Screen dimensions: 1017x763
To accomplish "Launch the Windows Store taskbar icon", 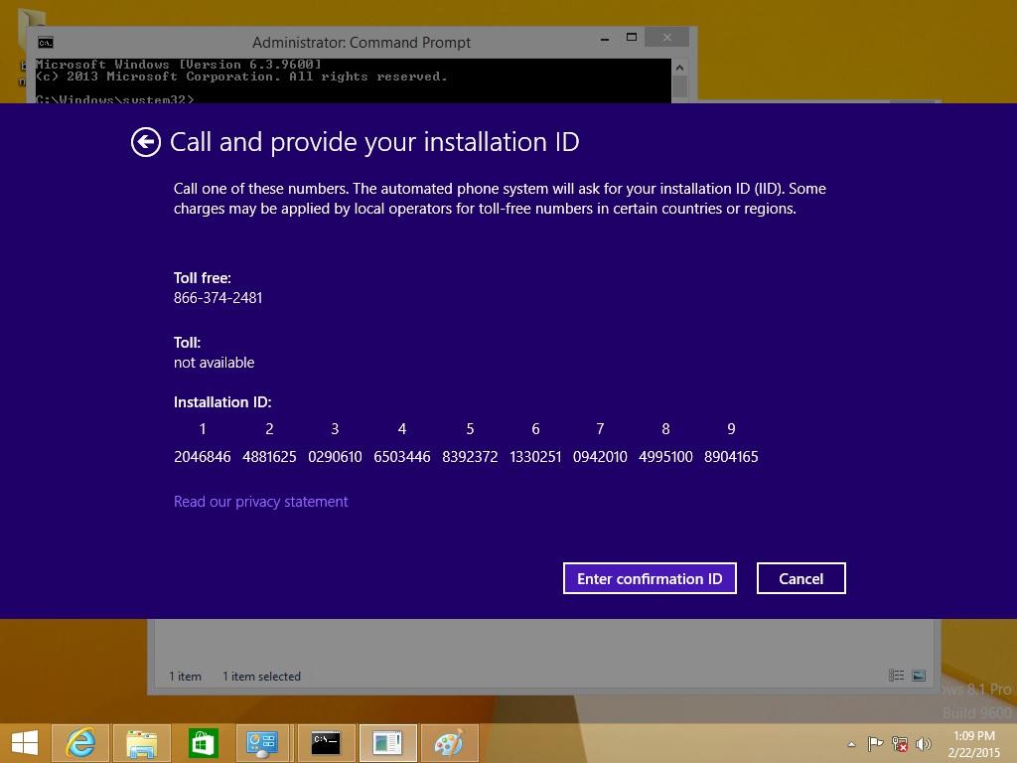I will pos(203,743).
